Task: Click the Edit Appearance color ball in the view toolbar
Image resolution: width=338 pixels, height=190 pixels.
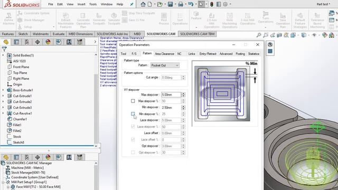Action: [x=325, y=35]
